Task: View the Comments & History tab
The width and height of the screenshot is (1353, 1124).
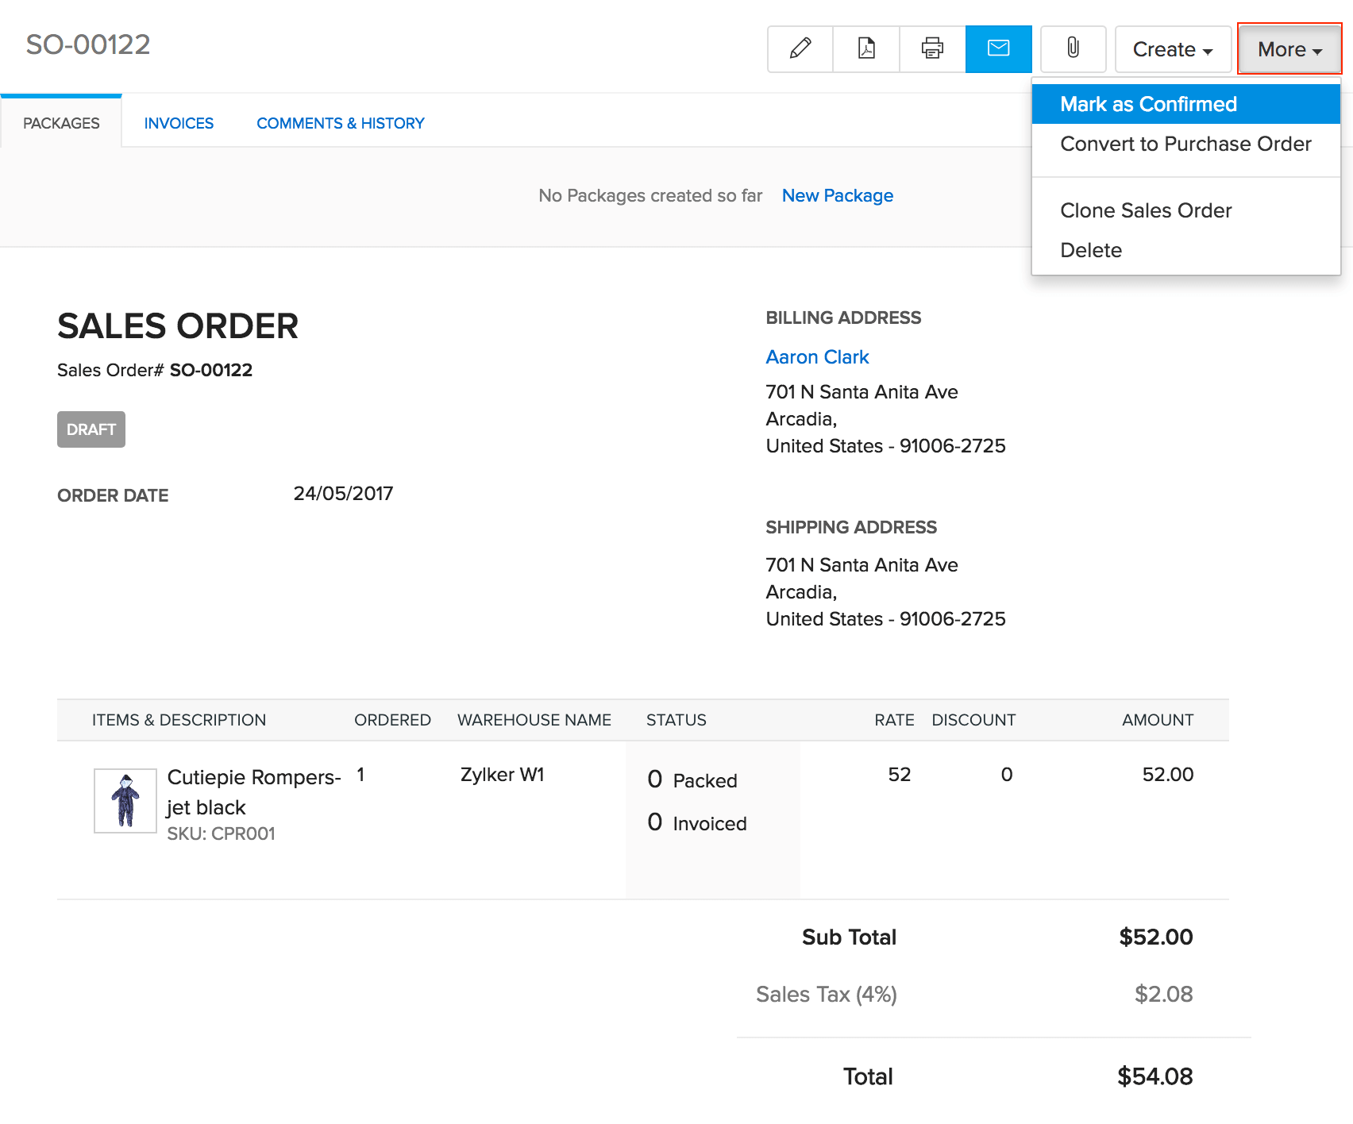Action: click(x=340, y=123)
